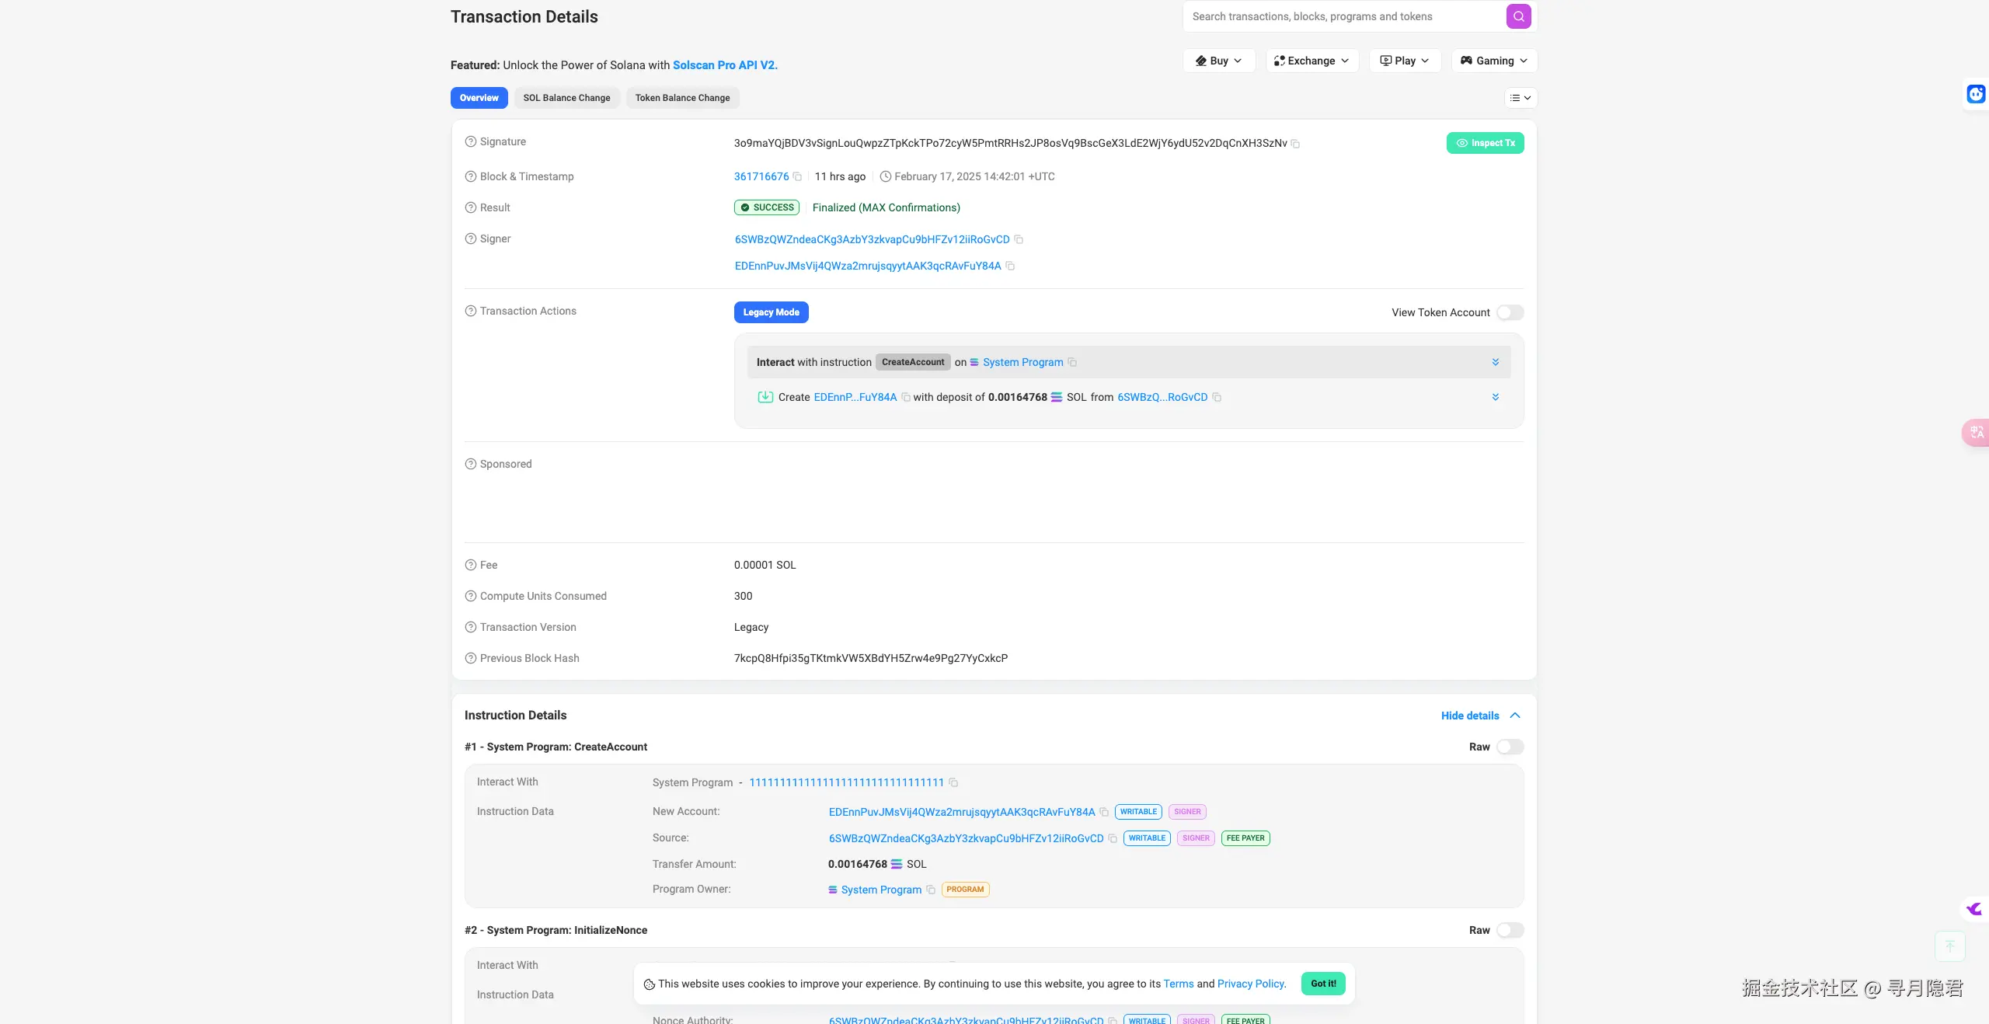This screenshot has width=1989, height=1024.
Task: Copy the transaction signature
Action: click(1295, 144)
